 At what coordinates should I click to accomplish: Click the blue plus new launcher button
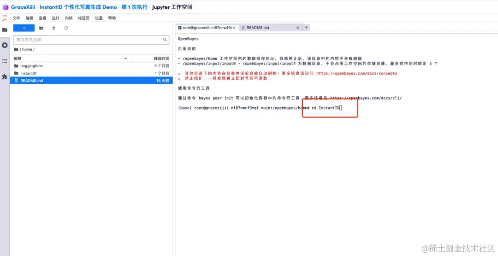click(x=24, y=28)
